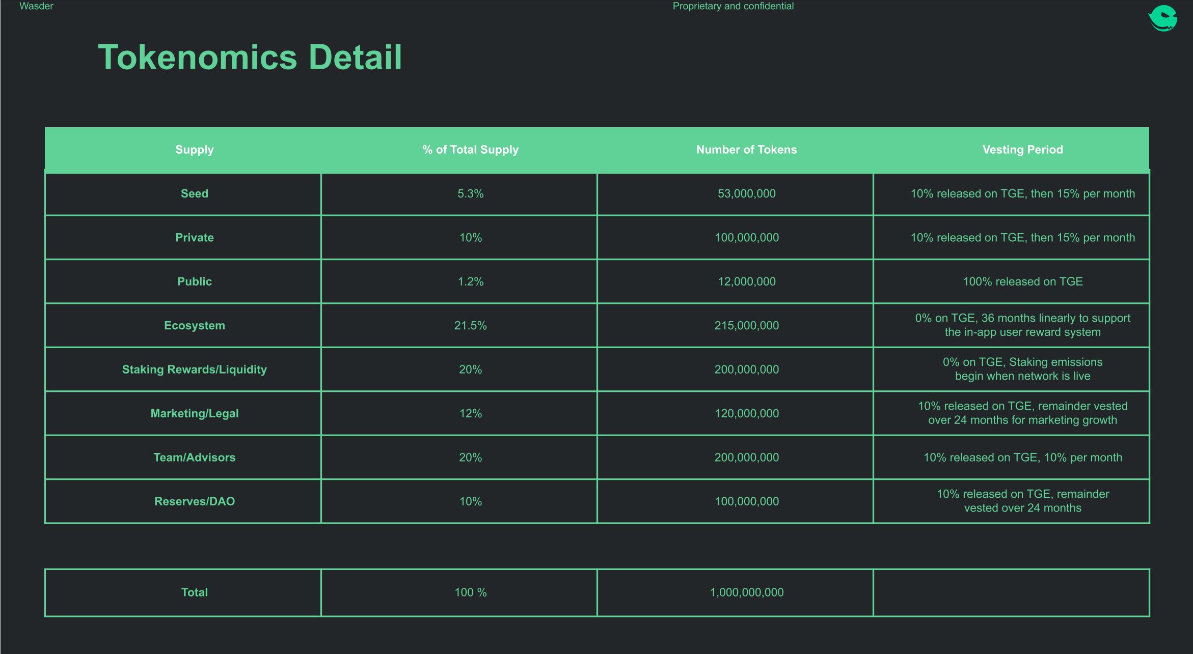Select the Supply column header

click(195, 150)
